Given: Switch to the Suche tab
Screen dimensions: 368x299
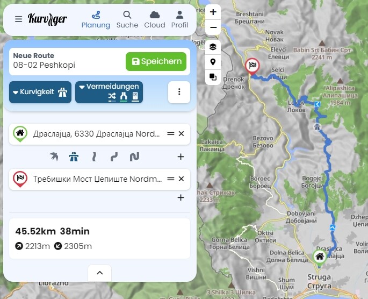Looking at the screenshot, I should 127,20.
